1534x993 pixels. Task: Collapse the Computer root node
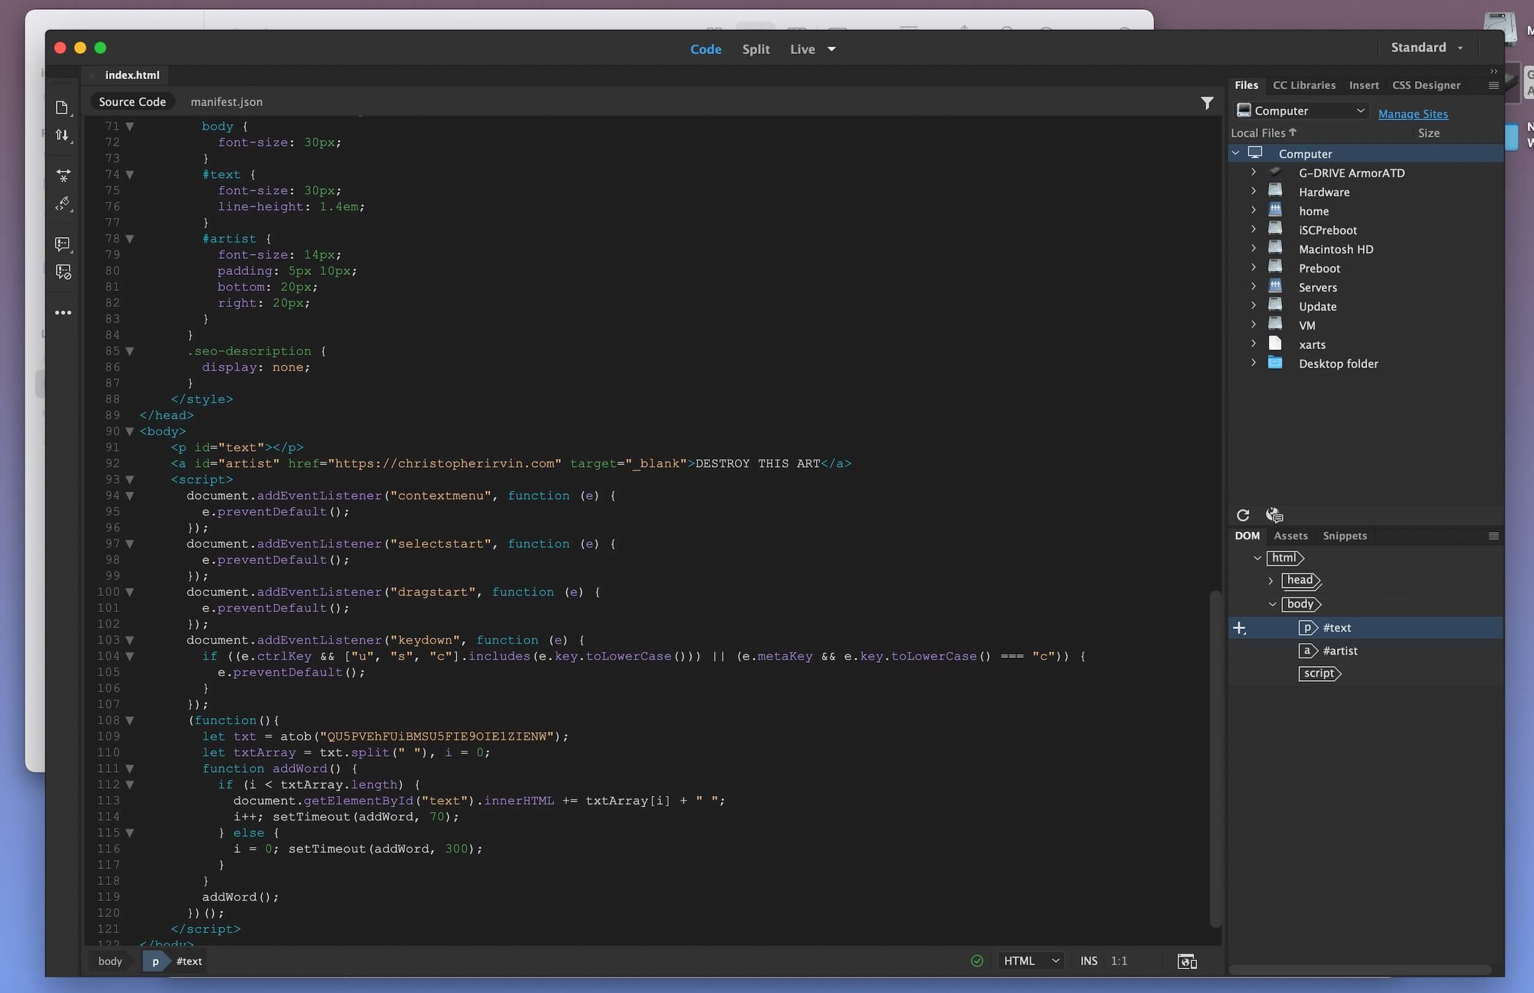tap(1235, 153)
